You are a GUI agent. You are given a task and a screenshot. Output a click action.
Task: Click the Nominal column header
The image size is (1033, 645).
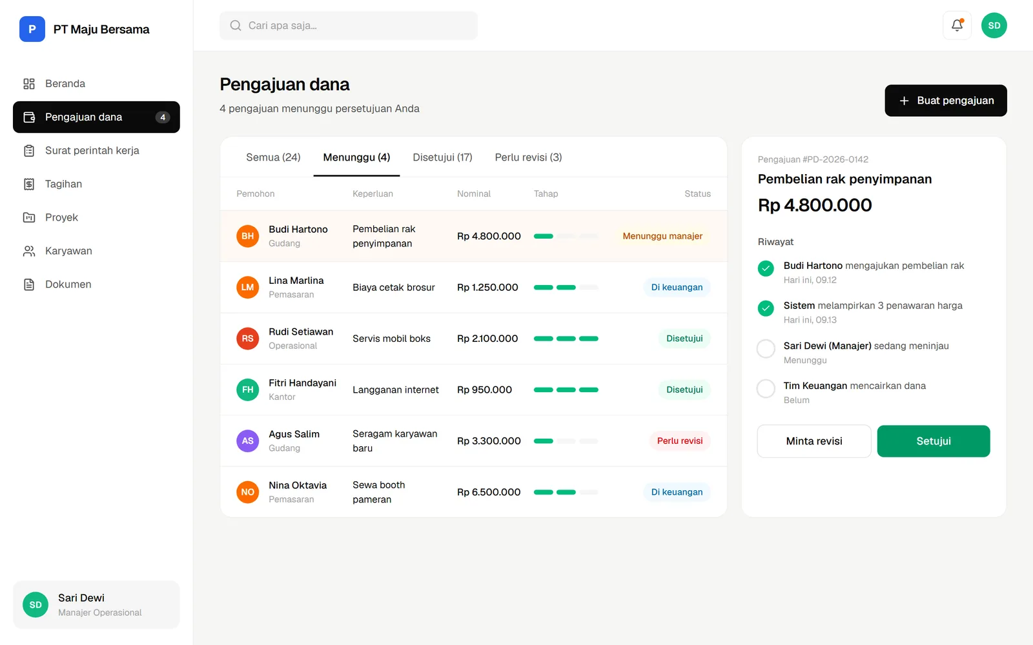tap(474, 193)
